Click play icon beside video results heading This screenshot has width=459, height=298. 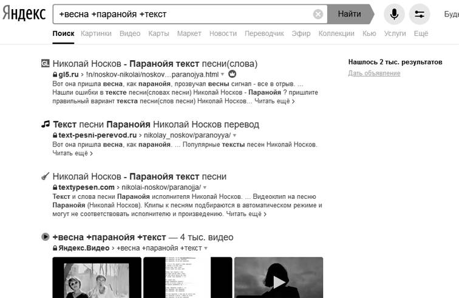[x=45, y=237]
